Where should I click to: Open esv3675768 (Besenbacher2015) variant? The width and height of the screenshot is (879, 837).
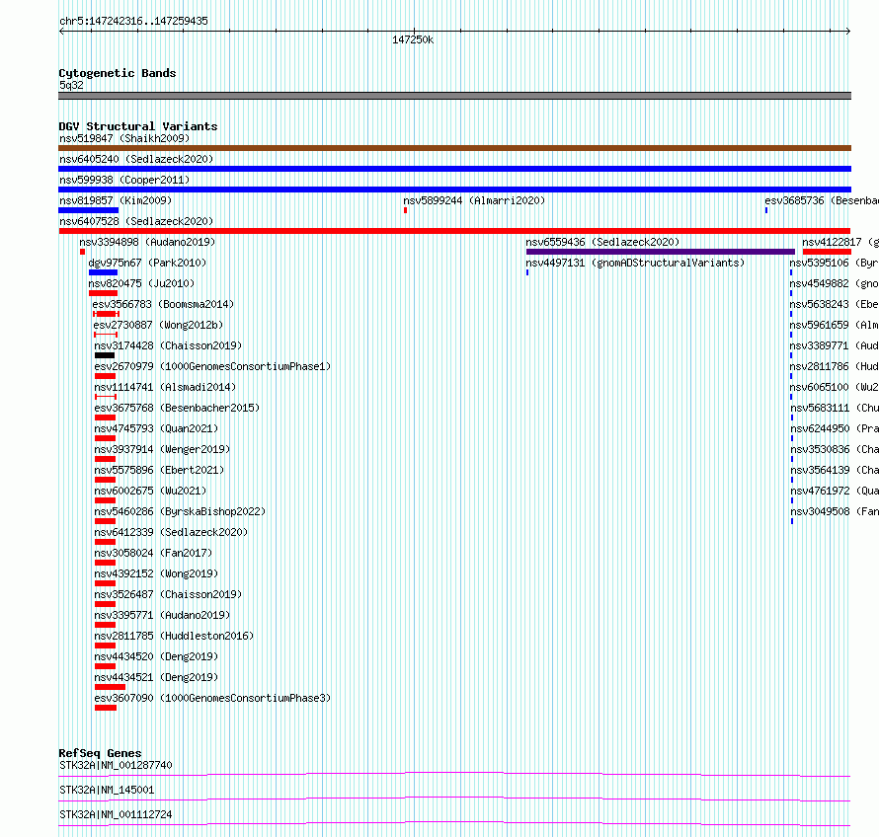click(x=177, y=408)
